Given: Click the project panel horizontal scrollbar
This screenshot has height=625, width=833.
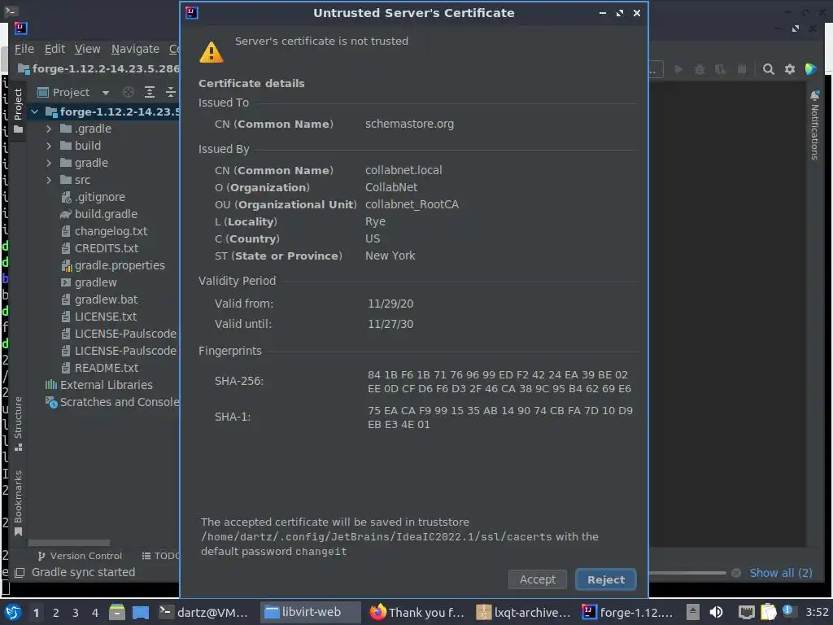Looking at the screenshot, I should [x=69, y=543].
